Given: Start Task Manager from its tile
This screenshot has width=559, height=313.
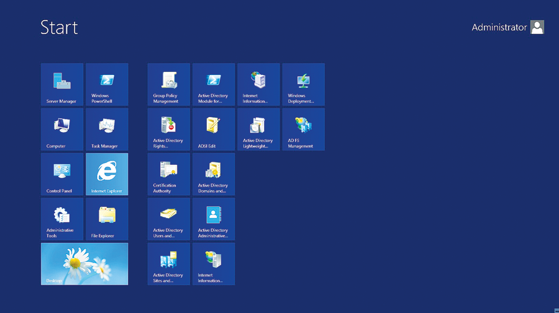Looking at the screenshot, I should [107, 130].
